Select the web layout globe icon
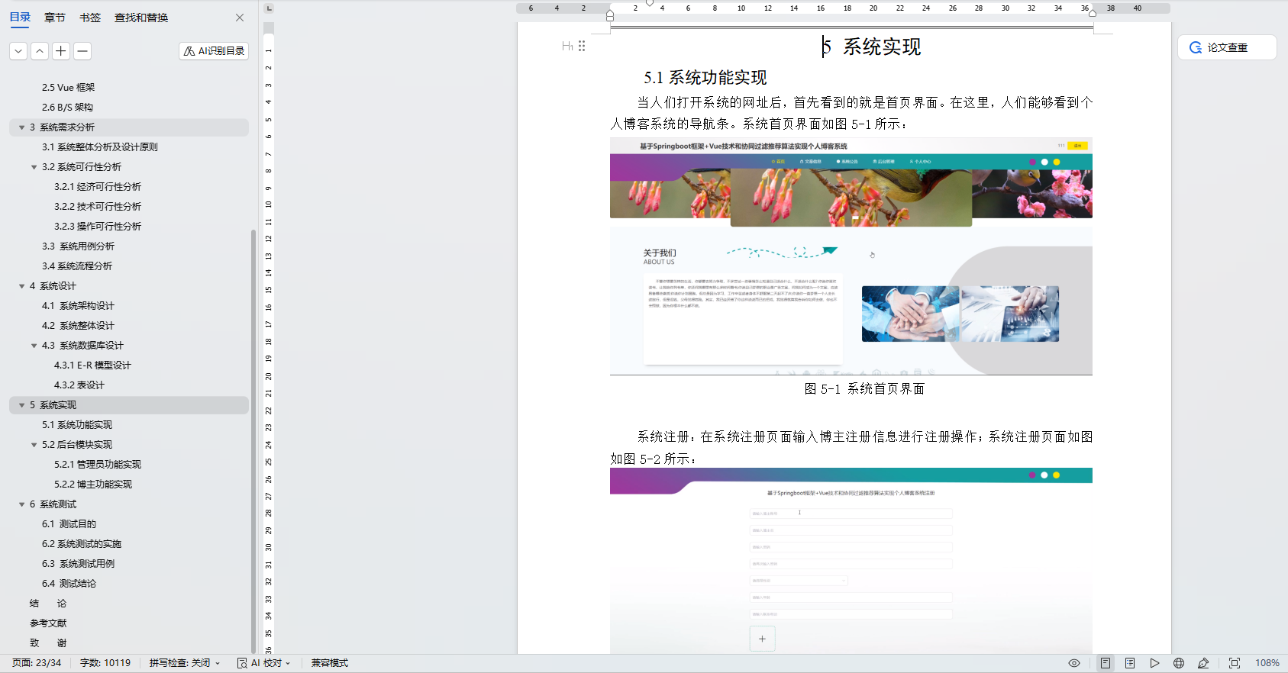Image resolution: width=1288 pixels, height=673 pixels. (1179, 663)
